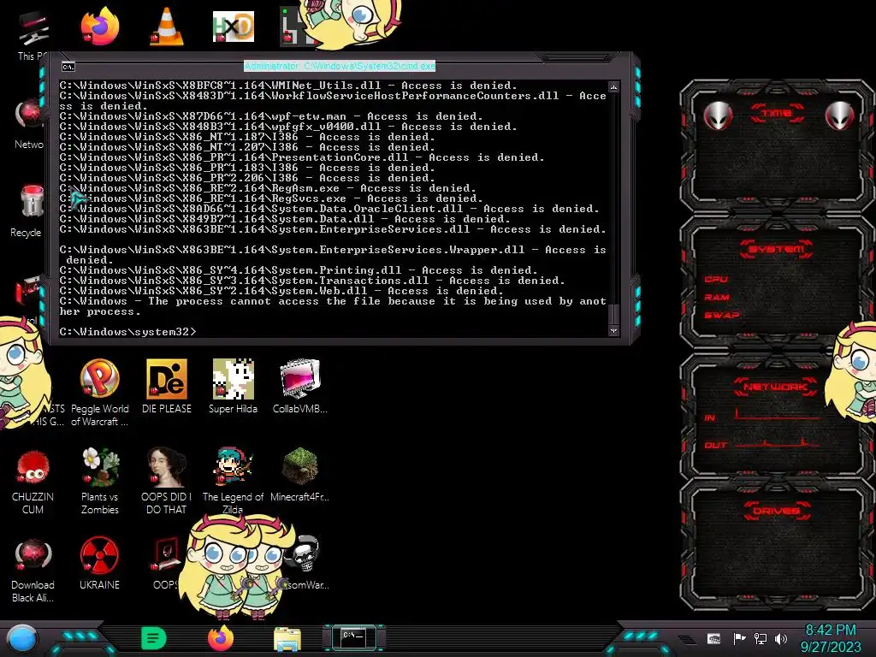Click the System.Web.dll access denied line
The image size is (876, 657).
pos(281,291)
